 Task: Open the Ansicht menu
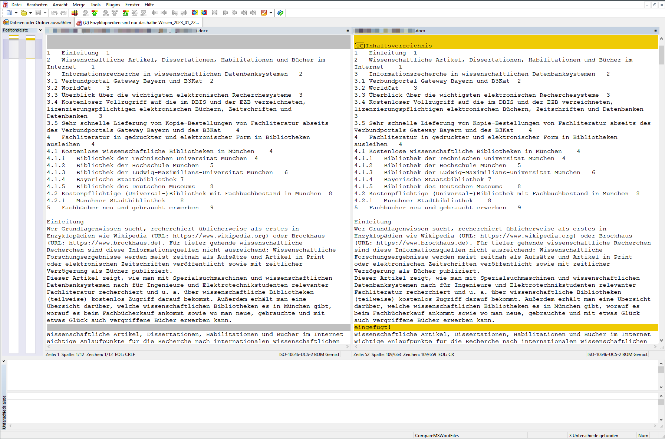point(60,5)
